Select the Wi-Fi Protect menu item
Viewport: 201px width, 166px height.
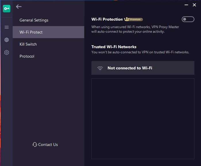[49, 32]
